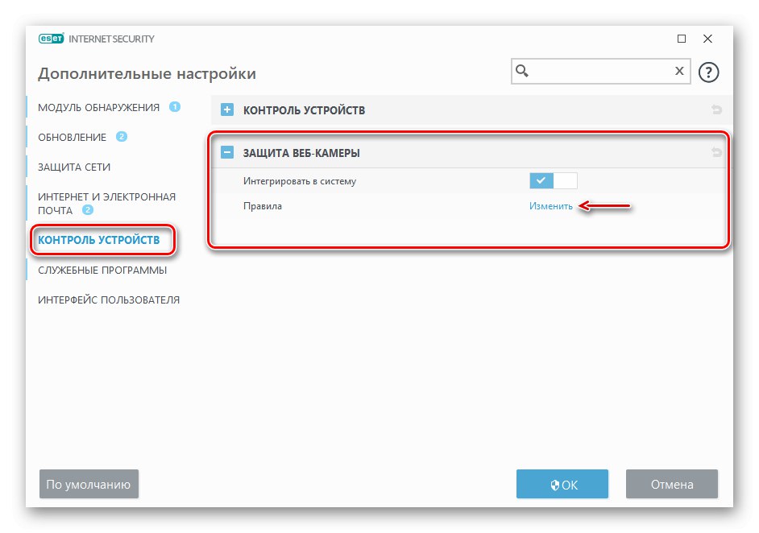Image resolution: width=759 pixels, height=533 pixels.
Task: Go to Служебные программы section
Action: pyautogui.click(x=102, y=271)
